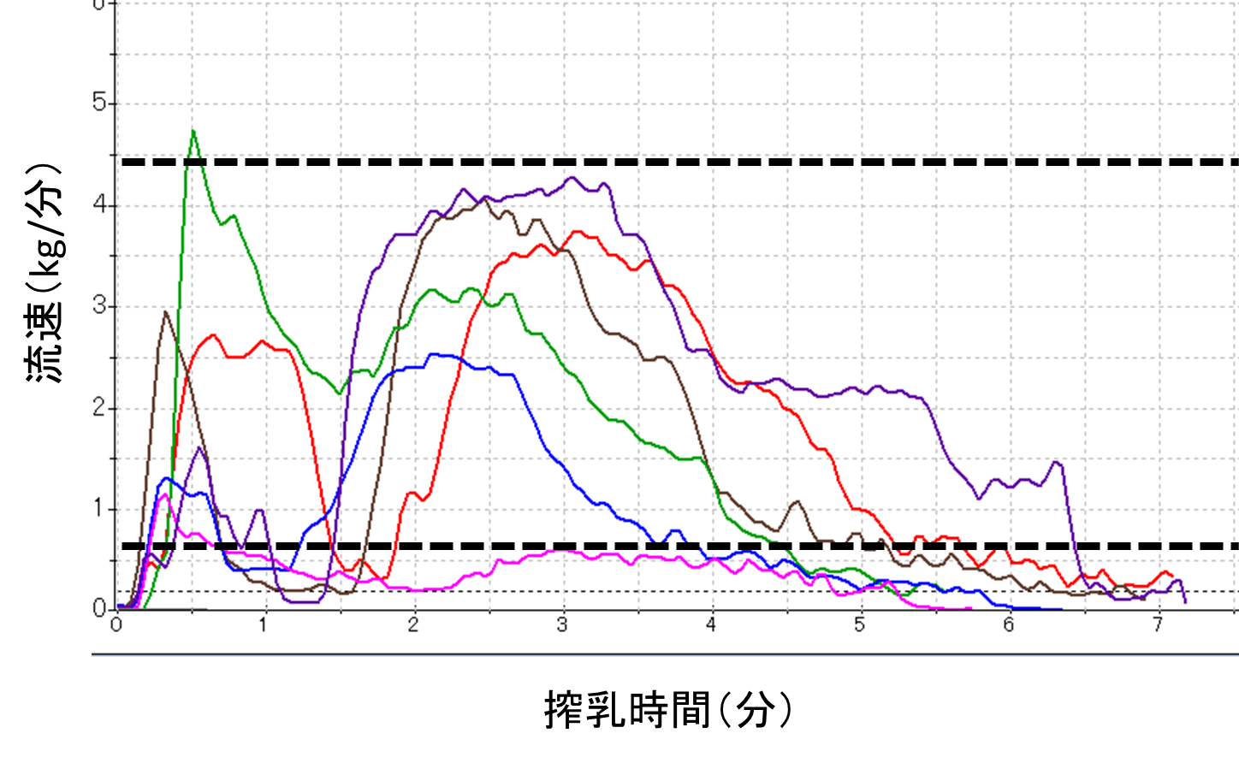Click the brown curve's early peak near 3
The height and width of the screenshot is (757, 1239).
click(x=166, y=312)
